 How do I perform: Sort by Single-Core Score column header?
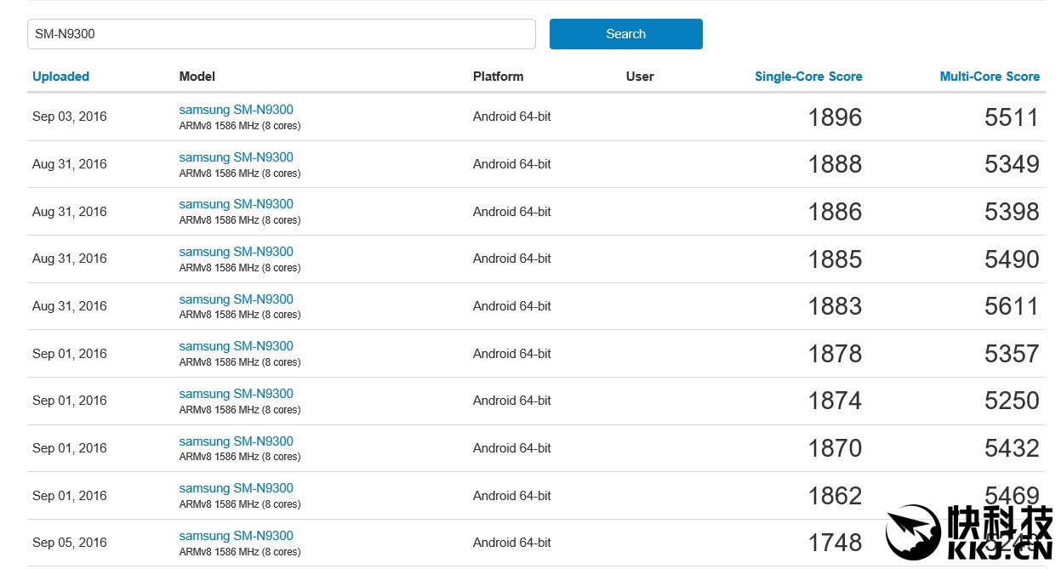click(808, 77)
